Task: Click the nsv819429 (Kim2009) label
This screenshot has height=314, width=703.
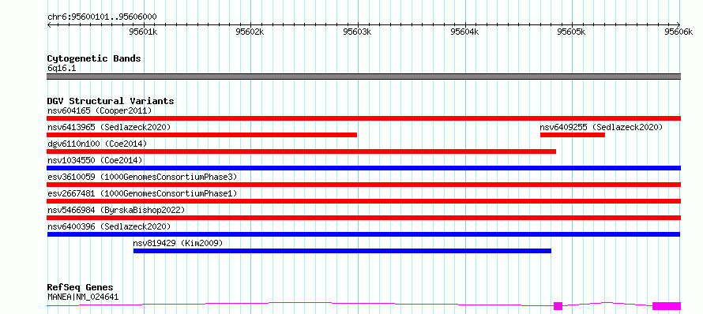Action: (x=178, y=243)
